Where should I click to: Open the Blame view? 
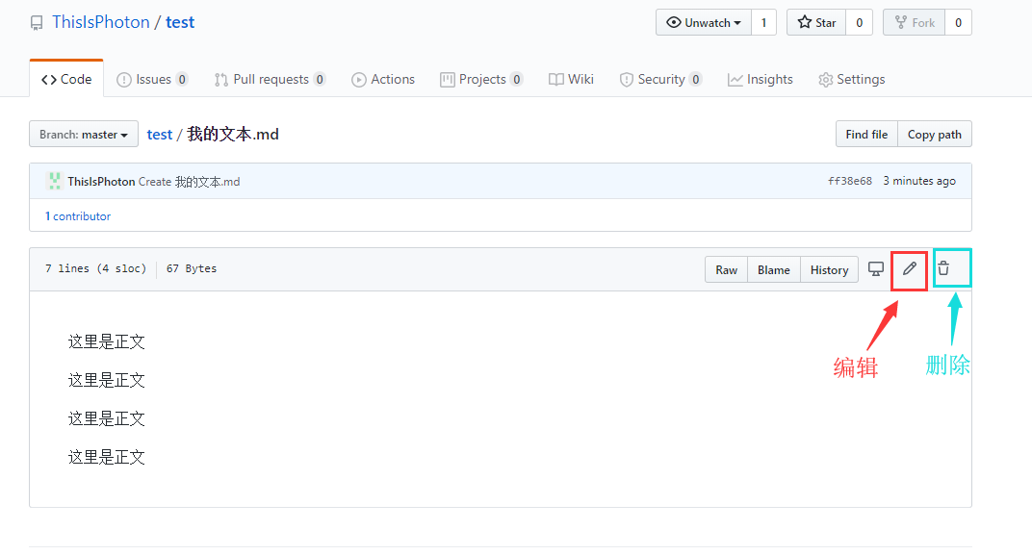[773, 269]
